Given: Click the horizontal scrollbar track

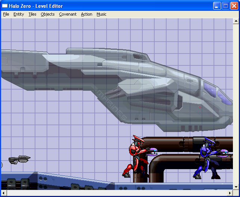Looking at the screenshot, I should (x=117, y=193).
